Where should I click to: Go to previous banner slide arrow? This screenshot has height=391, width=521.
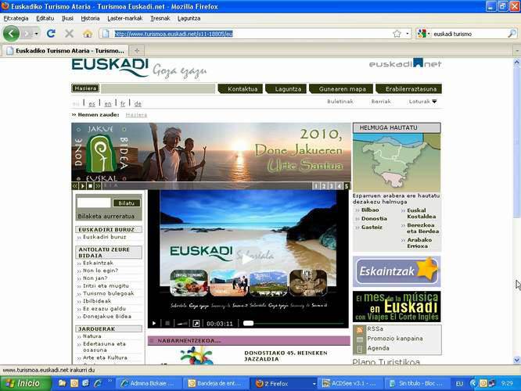[x=75, y=186]
